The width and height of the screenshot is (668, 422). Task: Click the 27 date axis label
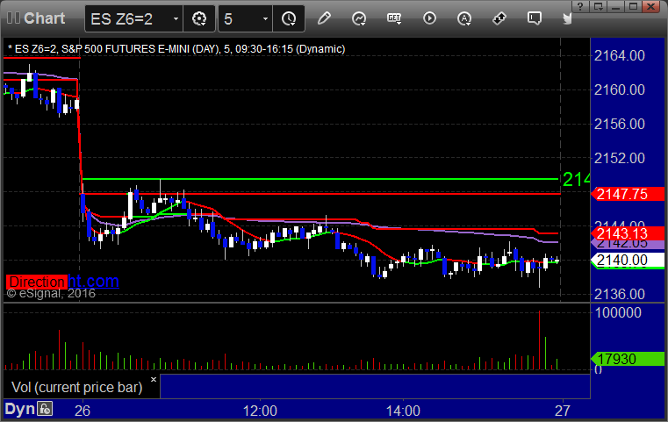coord(563,411)
